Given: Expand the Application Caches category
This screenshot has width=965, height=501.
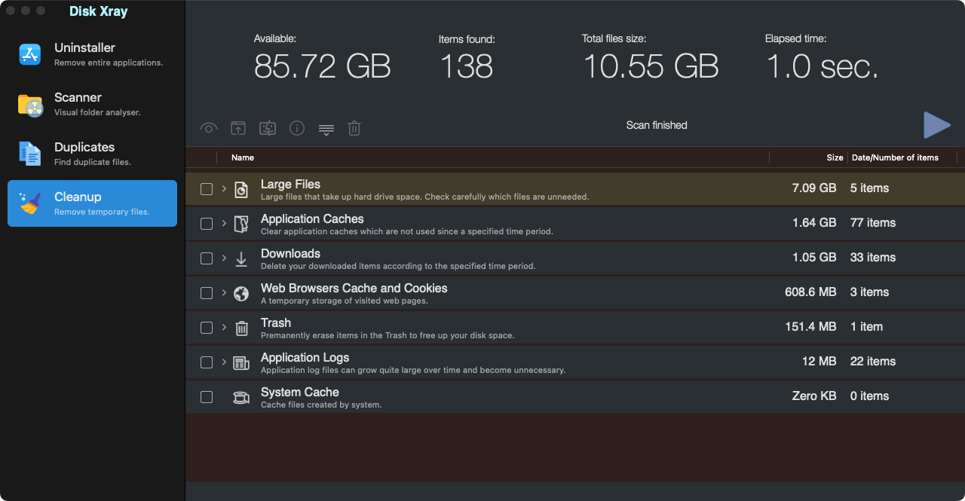Looking at the screenshot, I should (224, 223).
